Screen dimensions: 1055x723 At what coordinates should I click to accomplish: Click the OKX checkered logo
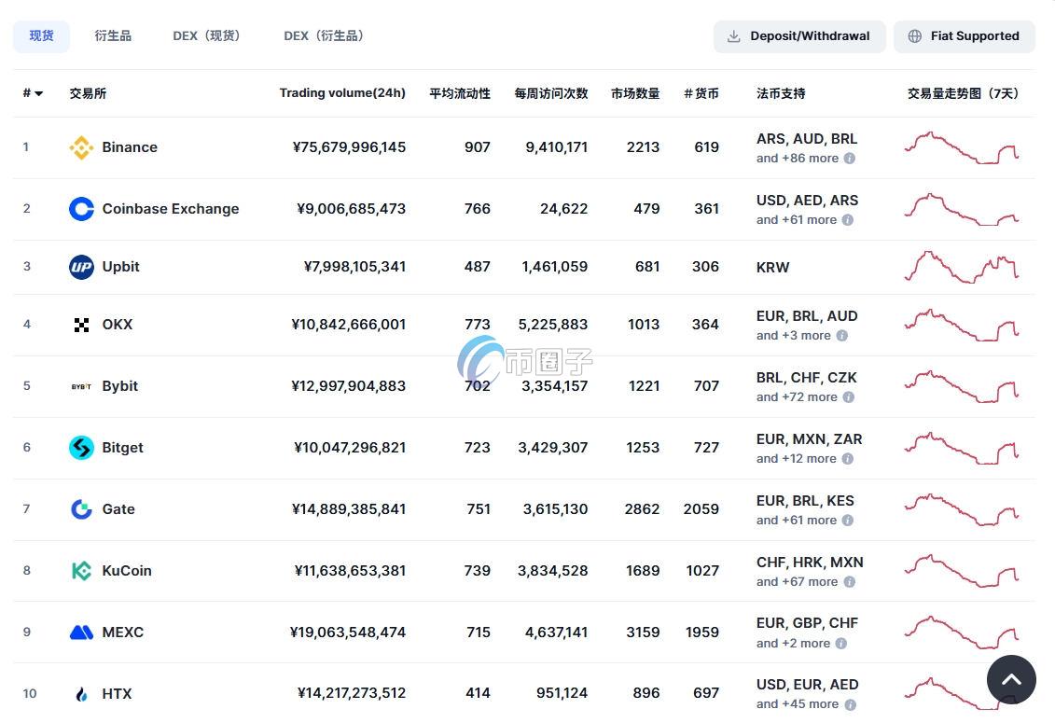81,324
